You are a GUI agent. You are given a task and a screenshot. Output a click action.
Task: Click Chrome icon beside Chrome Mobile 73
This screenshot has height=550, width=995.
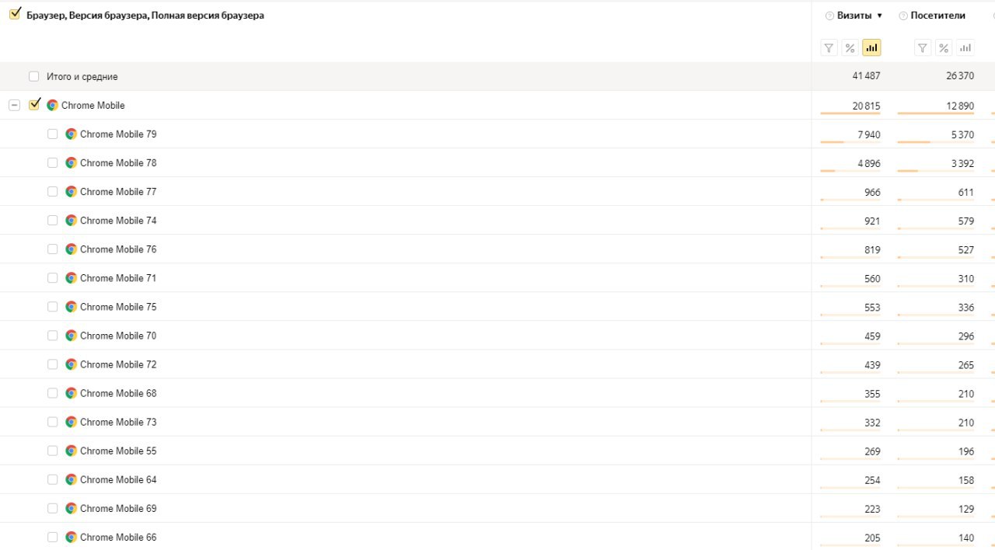tap(71, 421)
